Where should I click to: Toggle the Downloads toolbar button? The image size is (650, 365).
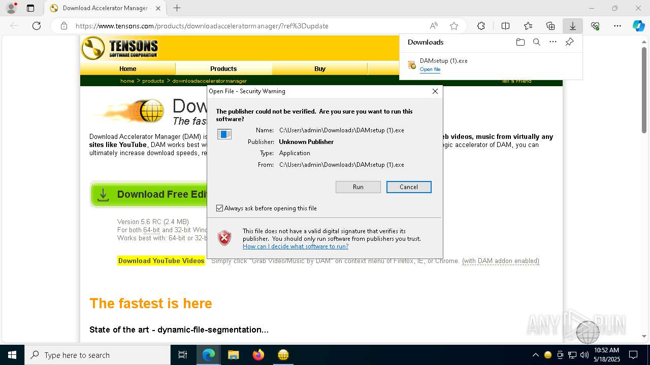coord(573,26)
